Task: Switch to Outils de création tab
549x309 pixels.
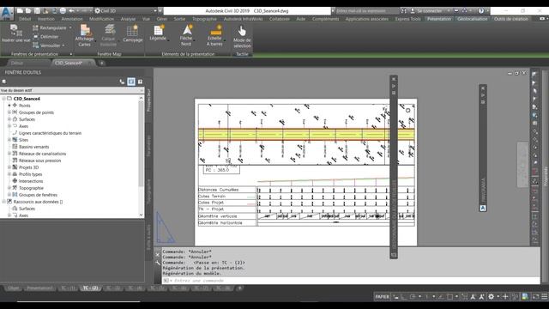Action: pyautogui.click(x=511, y=19)
